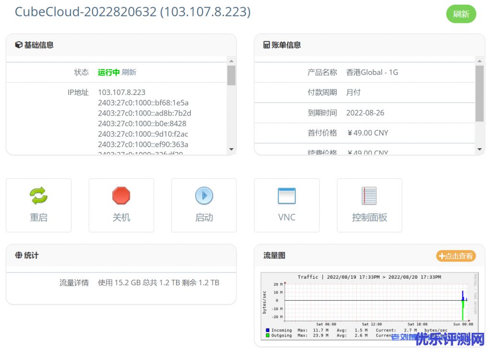Click the 重启 label text
Screen dimensions: 491x352
(x=38, y=217)
